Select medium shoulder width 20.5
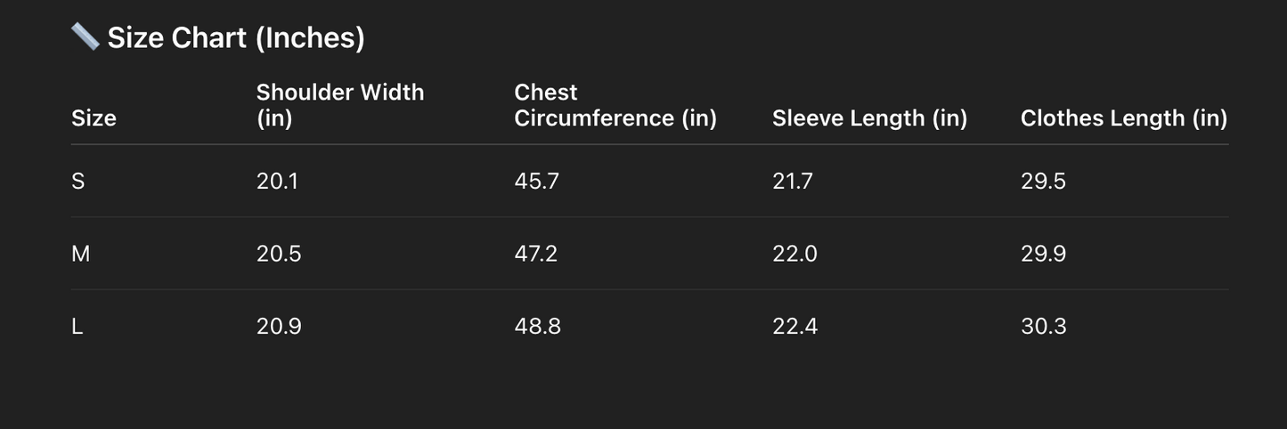1287x429 pixels. point(279,255)
